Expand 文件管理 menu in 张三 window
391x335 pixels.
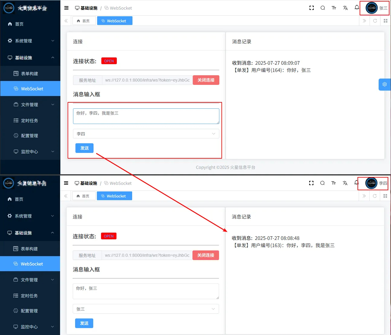click(30, 104)
